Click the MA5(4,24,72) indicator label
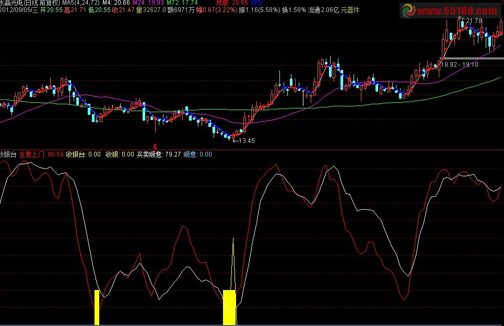Screen dimensions: 504x326 coord(81,3)
